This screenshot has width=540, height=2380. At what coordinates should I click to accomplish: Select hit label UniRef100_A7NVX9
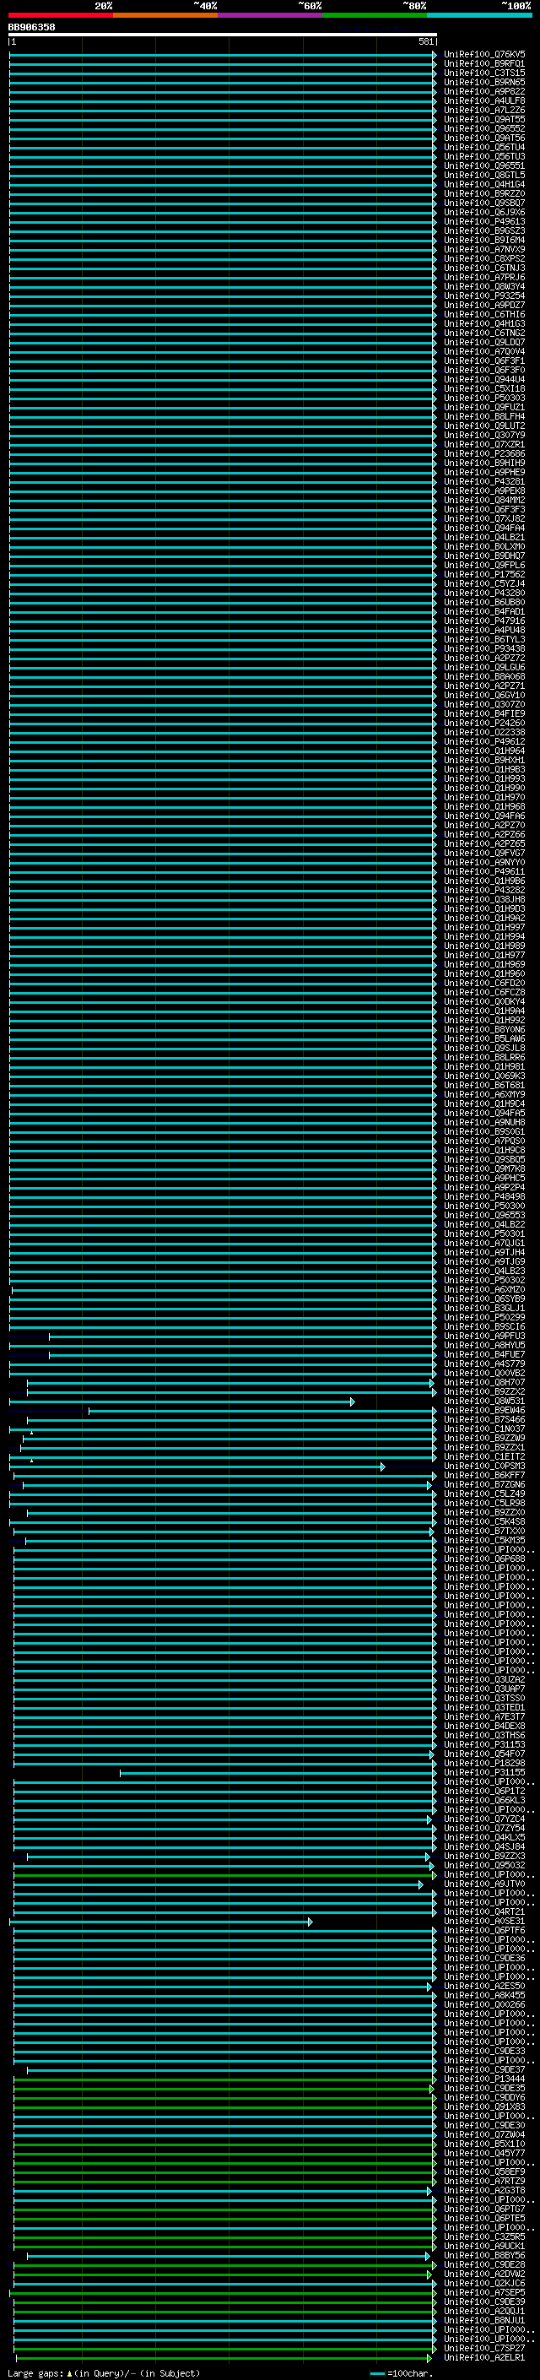(x=483, y=249)
